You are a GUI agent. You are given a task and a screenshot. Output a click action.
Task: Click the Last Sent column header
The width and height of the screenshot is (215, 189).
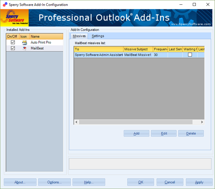[x=175, y=49]
